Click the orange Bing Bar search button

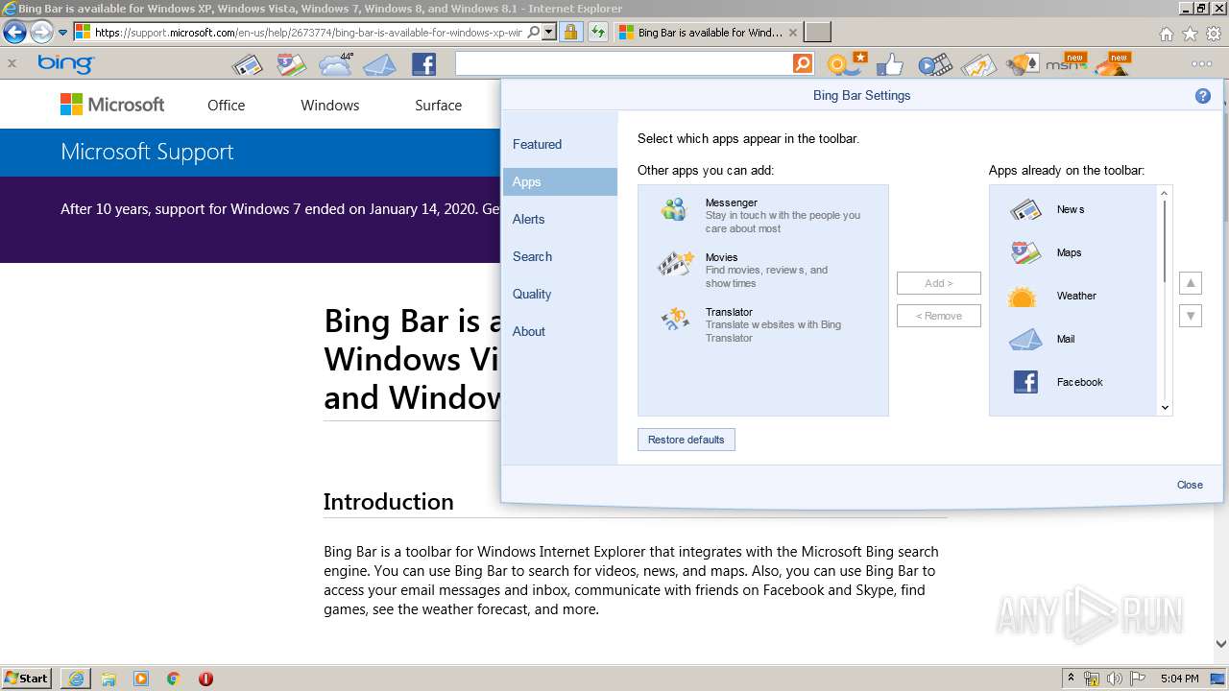(803, 63)
